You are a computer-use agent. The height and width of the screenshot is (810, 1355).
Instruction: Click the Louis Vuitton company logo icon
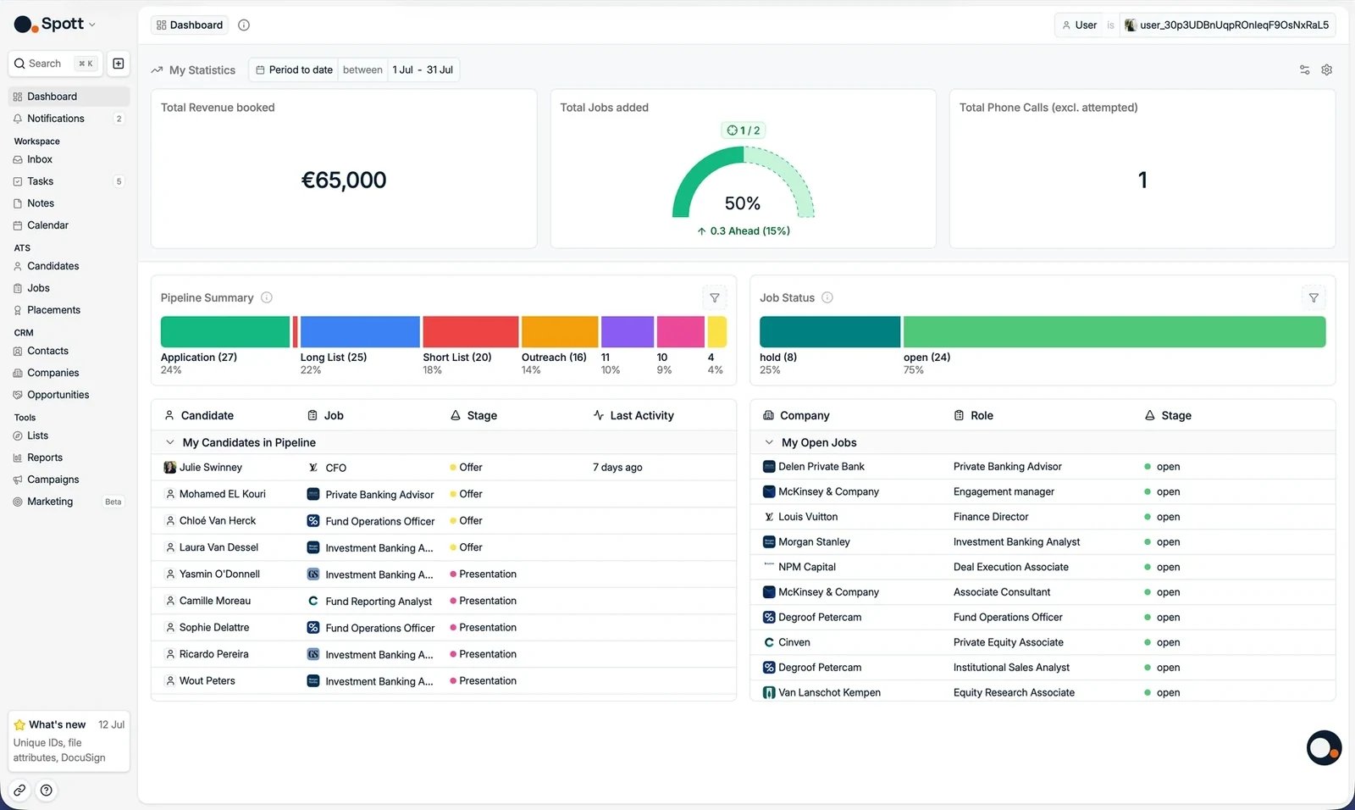(769, 517)
